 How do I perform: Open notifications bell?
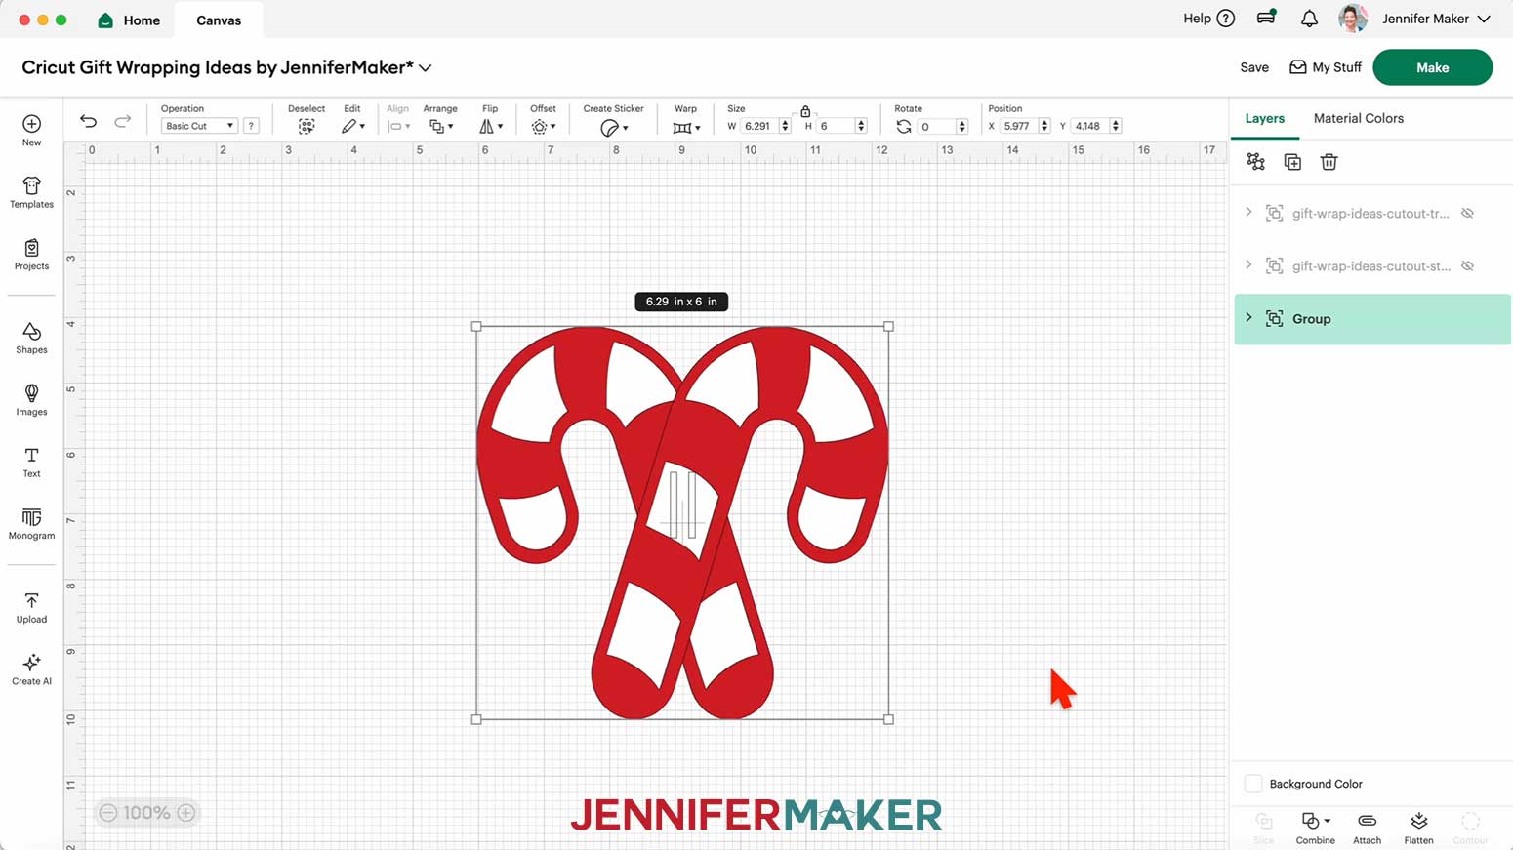pyautogui.click(x=1309, y=19)
